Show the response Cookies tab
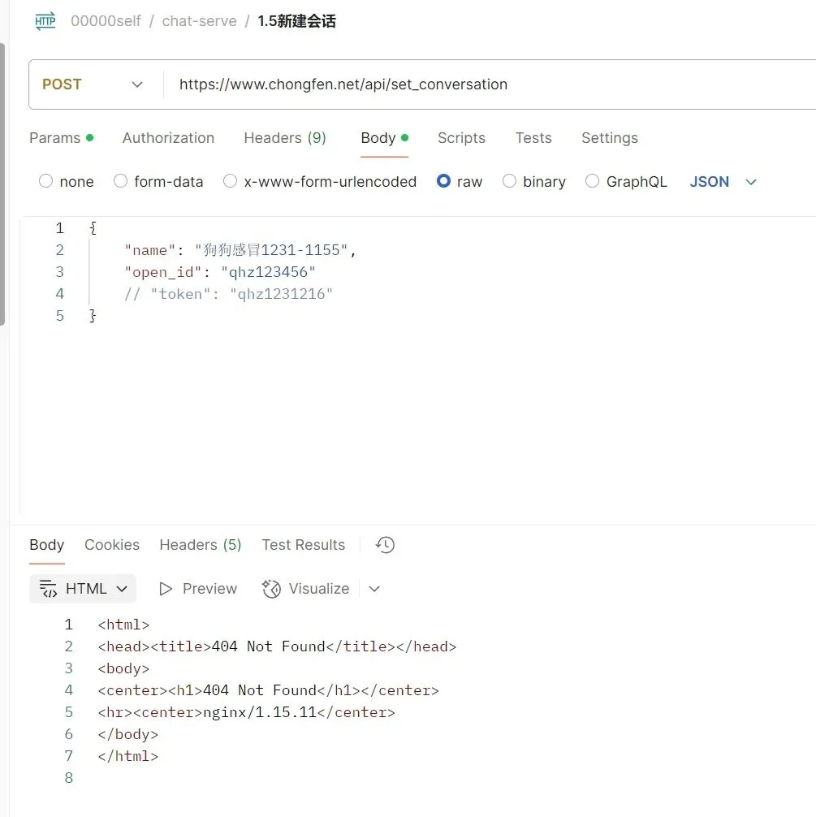816x817 pixels. click(112, 545)
